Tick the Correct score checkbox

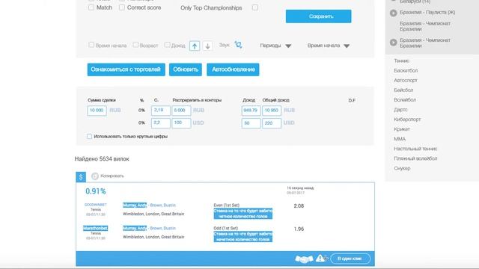[122, 7]
